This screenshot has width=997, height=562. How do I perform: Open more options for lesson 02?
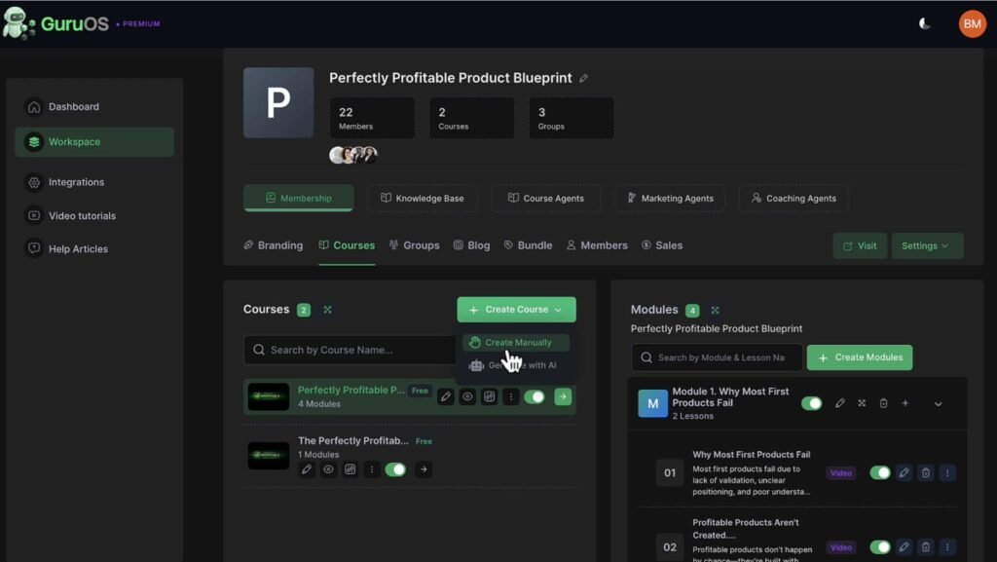click(x=947, y=546)
